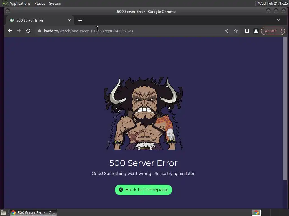Click the kaido.to address bar

click(x=129, y=31)
